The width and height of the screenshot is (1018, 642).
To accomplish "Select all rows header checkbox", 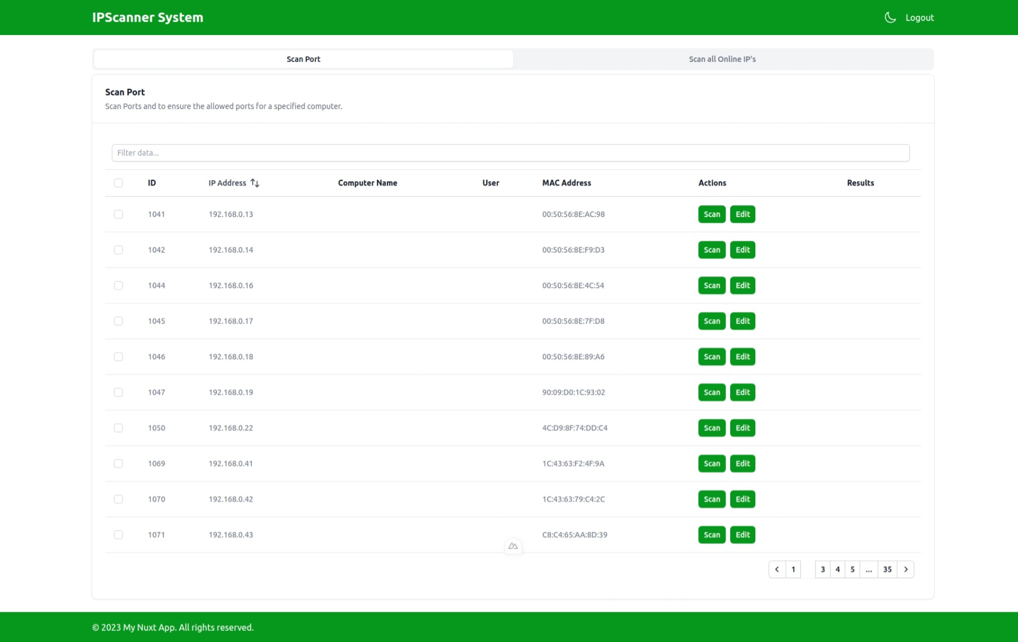I will (x=118, y=183).
